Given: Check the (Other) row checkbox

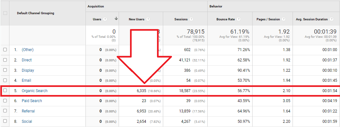Looking at the screenshot, I should (5, 49).
